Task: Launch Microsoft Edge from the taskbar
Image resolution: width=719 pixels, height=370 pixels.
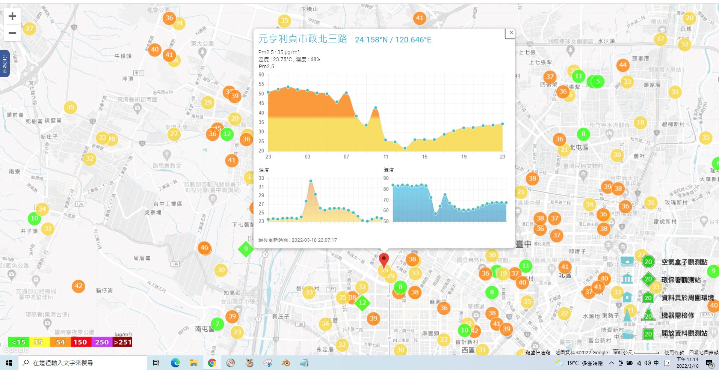Action: [175, 363]
